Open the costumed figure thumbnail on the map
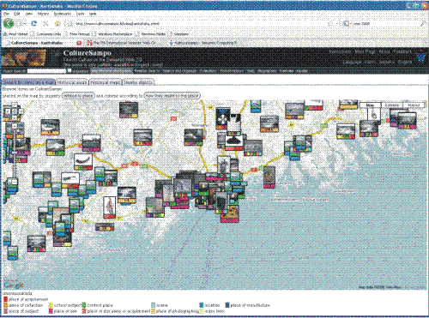 (109, 207)
